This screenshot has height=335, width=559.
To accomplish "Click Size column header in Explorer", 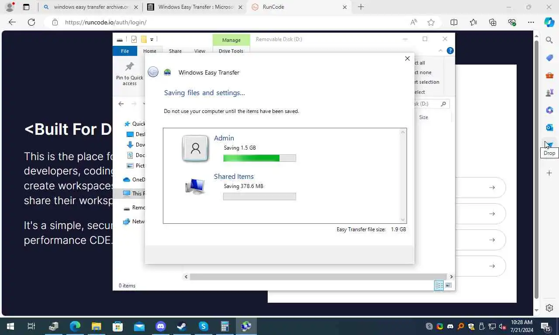I will click(424, 117).
